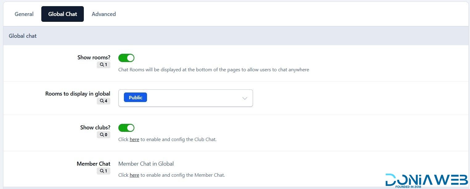Open the Rooms to display select box
470x189 pixels.
[x=191, y=98]
